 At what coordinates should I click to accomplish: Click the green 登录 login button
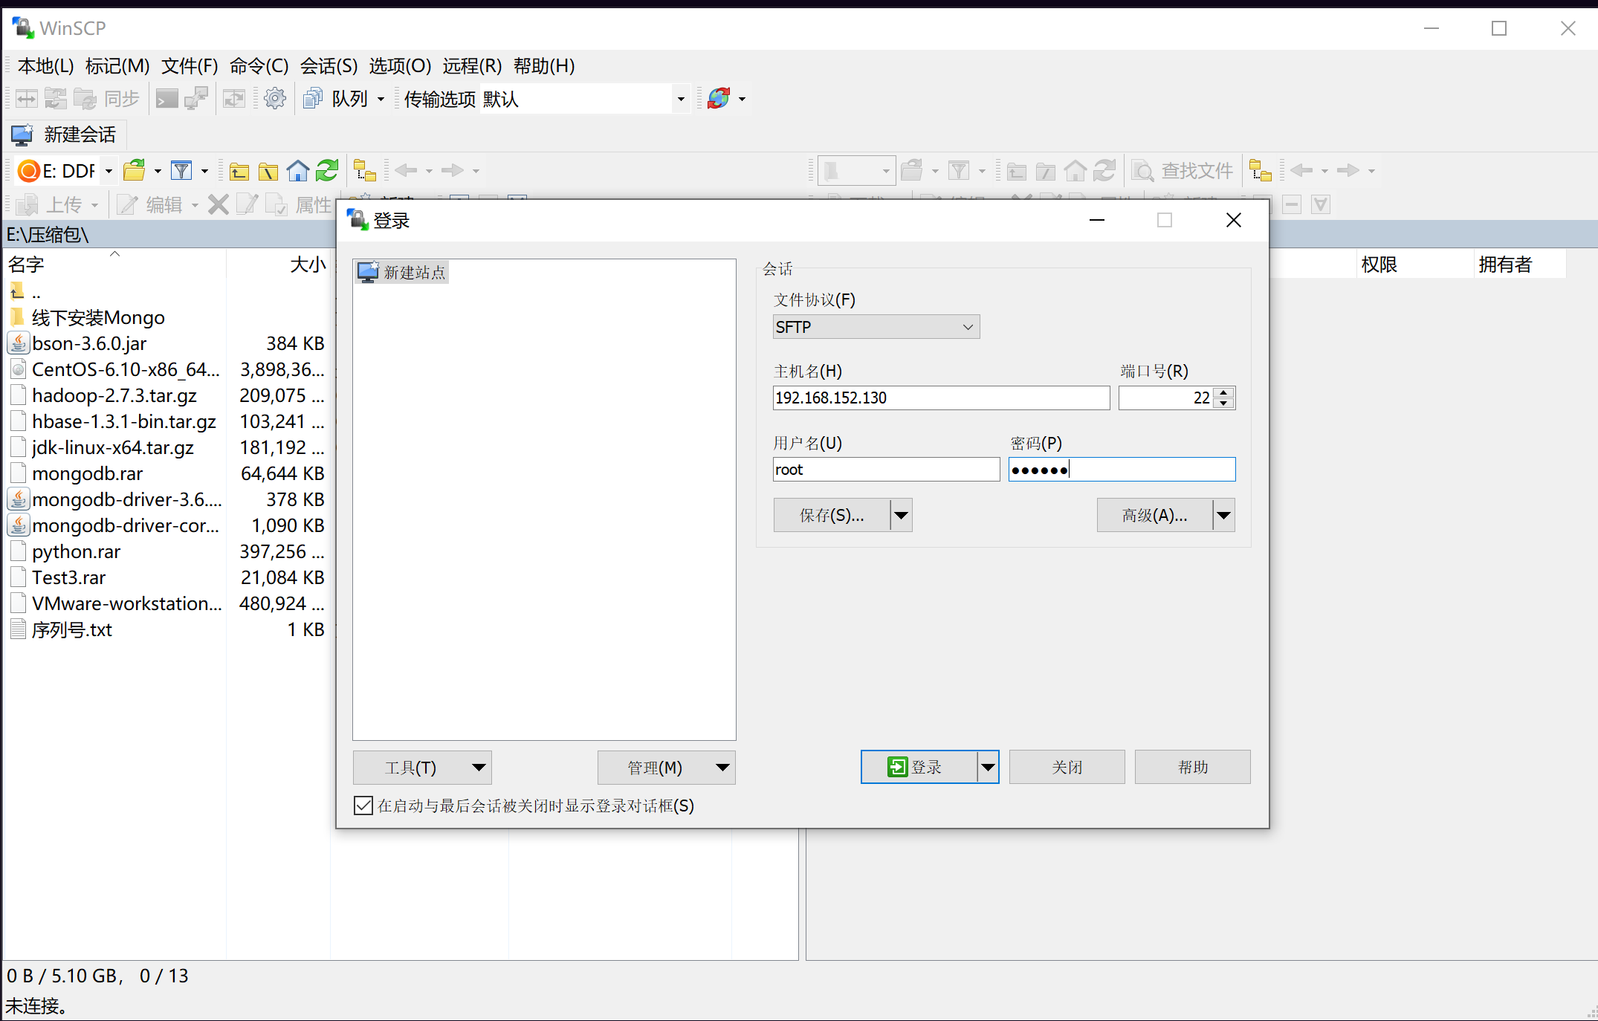919,768
